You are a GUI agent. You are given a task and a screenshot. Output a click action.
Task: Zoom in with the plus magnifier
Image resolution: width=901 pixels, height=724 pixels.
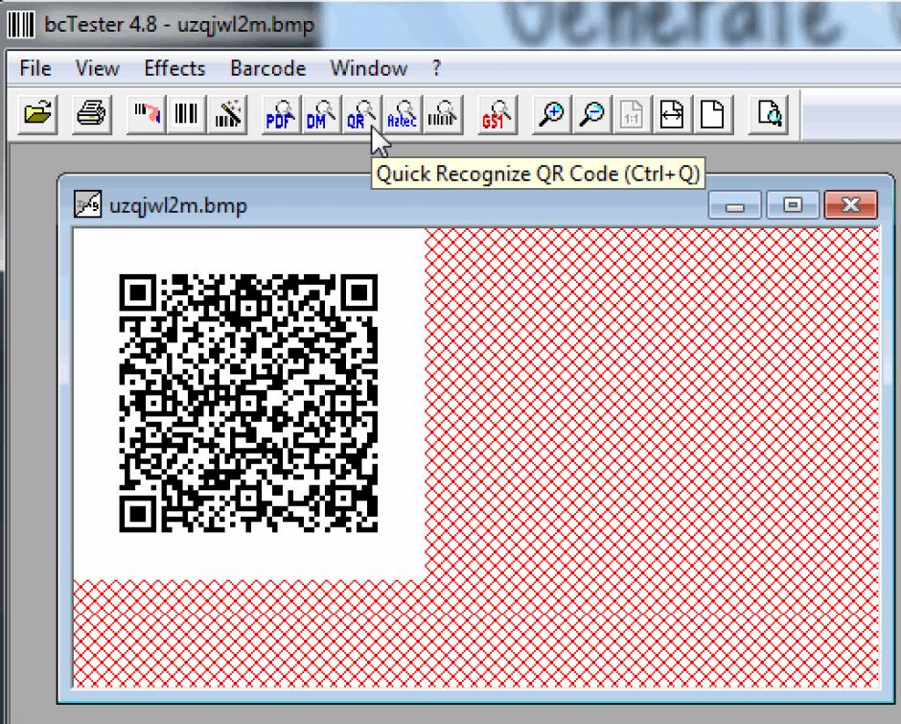coord(552,114)
